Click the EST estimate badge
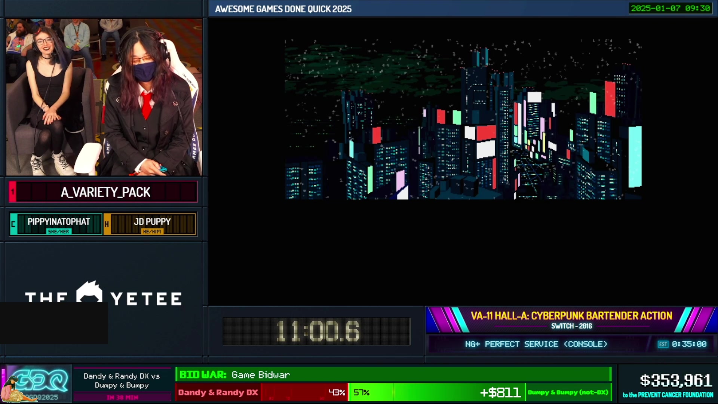 pyautogui.click(x=663, y=344)
